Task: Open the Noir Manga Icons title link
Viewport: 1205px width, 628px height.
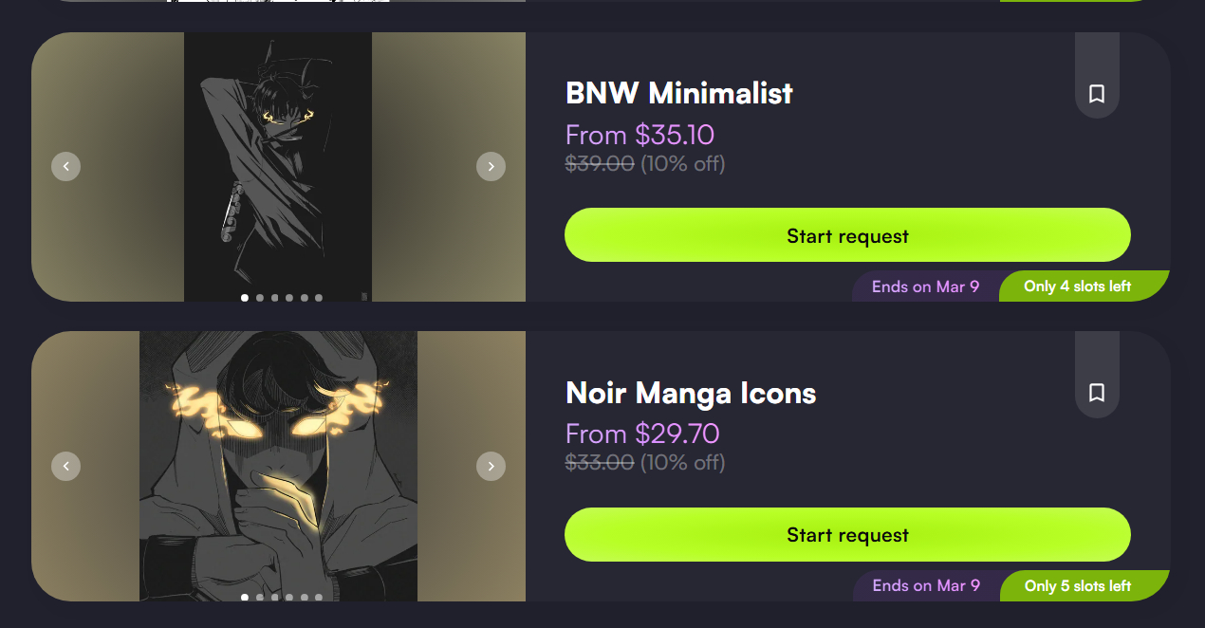Action: (691, 393)
